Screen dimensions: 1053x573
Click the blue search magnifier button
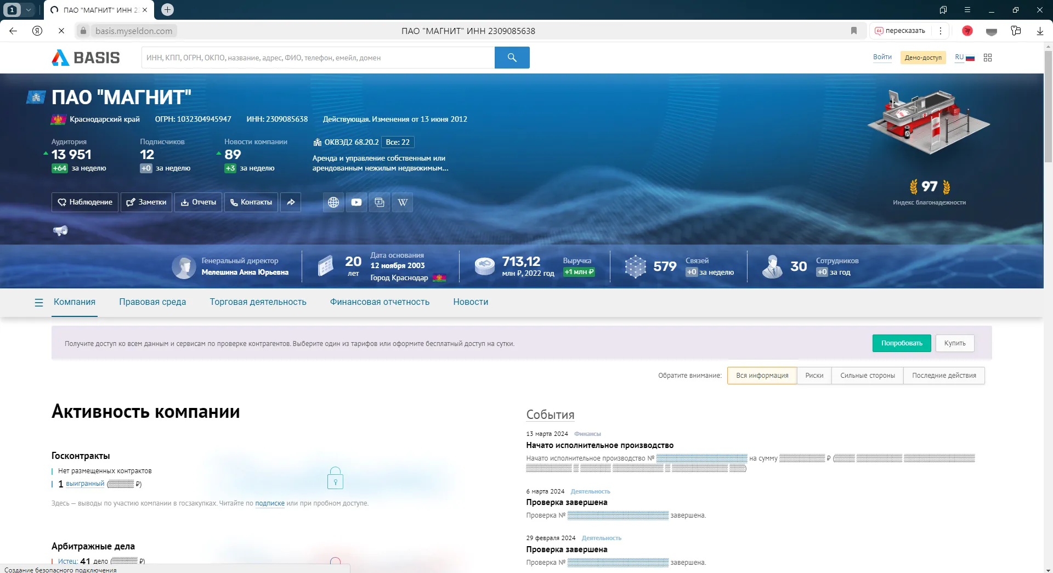point(512,58)
